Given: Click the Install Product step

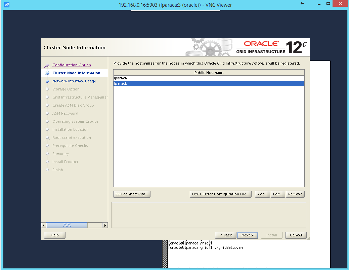Looking at the screenshot, I should tap(65, 162).
